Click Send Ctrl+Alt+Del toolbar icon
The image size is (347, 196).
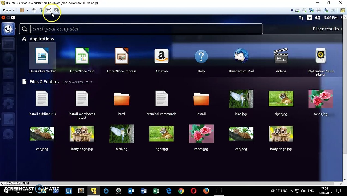(34, 10)
